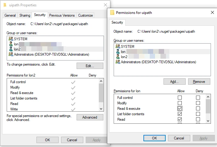Click folder icon in Permissions for uipath title
Viewport: 217px width, 147px height.
(x=112, y=12)
